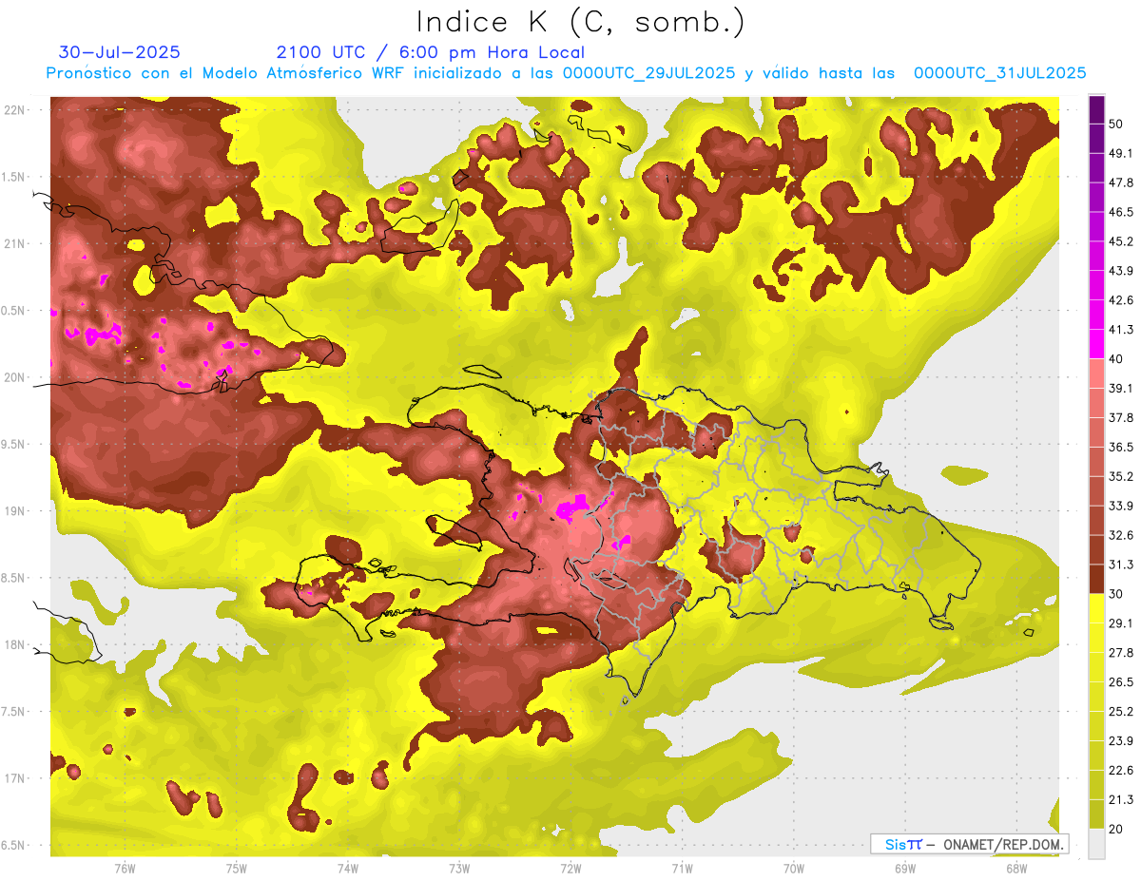This screenshot has height=881, width=1141.
Task: Click the '70W' longitude label
Action: pos(794,869)
